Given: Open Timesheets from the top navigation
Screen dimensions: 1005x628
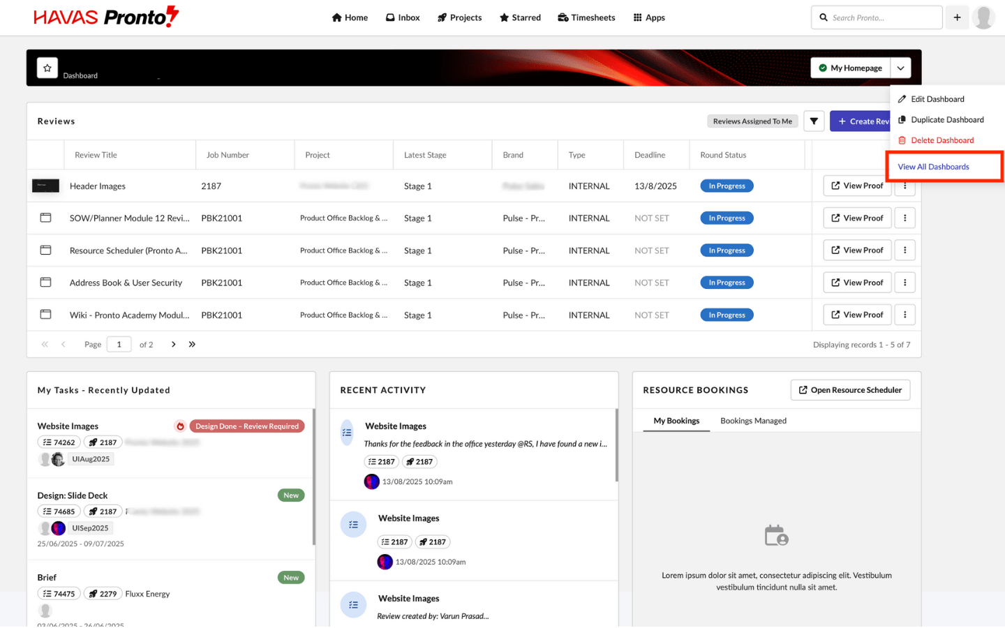Looking at the screenshot, I should [586, 17].
